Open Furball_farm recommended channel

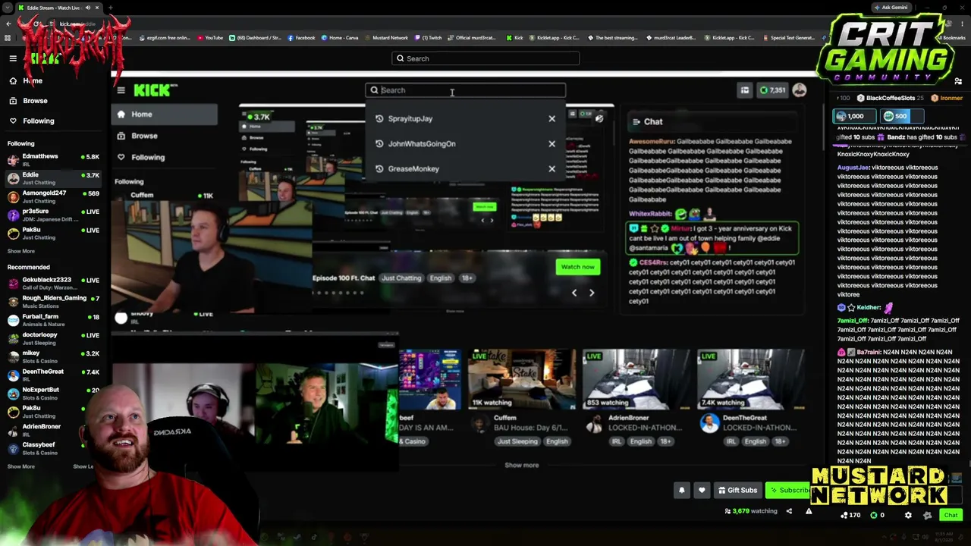[x=53, y=320]
